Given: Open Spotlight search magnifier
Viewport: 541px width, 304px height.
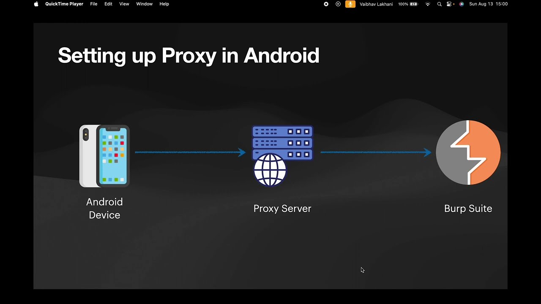Looking at the screenshot, I should pyautogui.click(x=439, y=4).
